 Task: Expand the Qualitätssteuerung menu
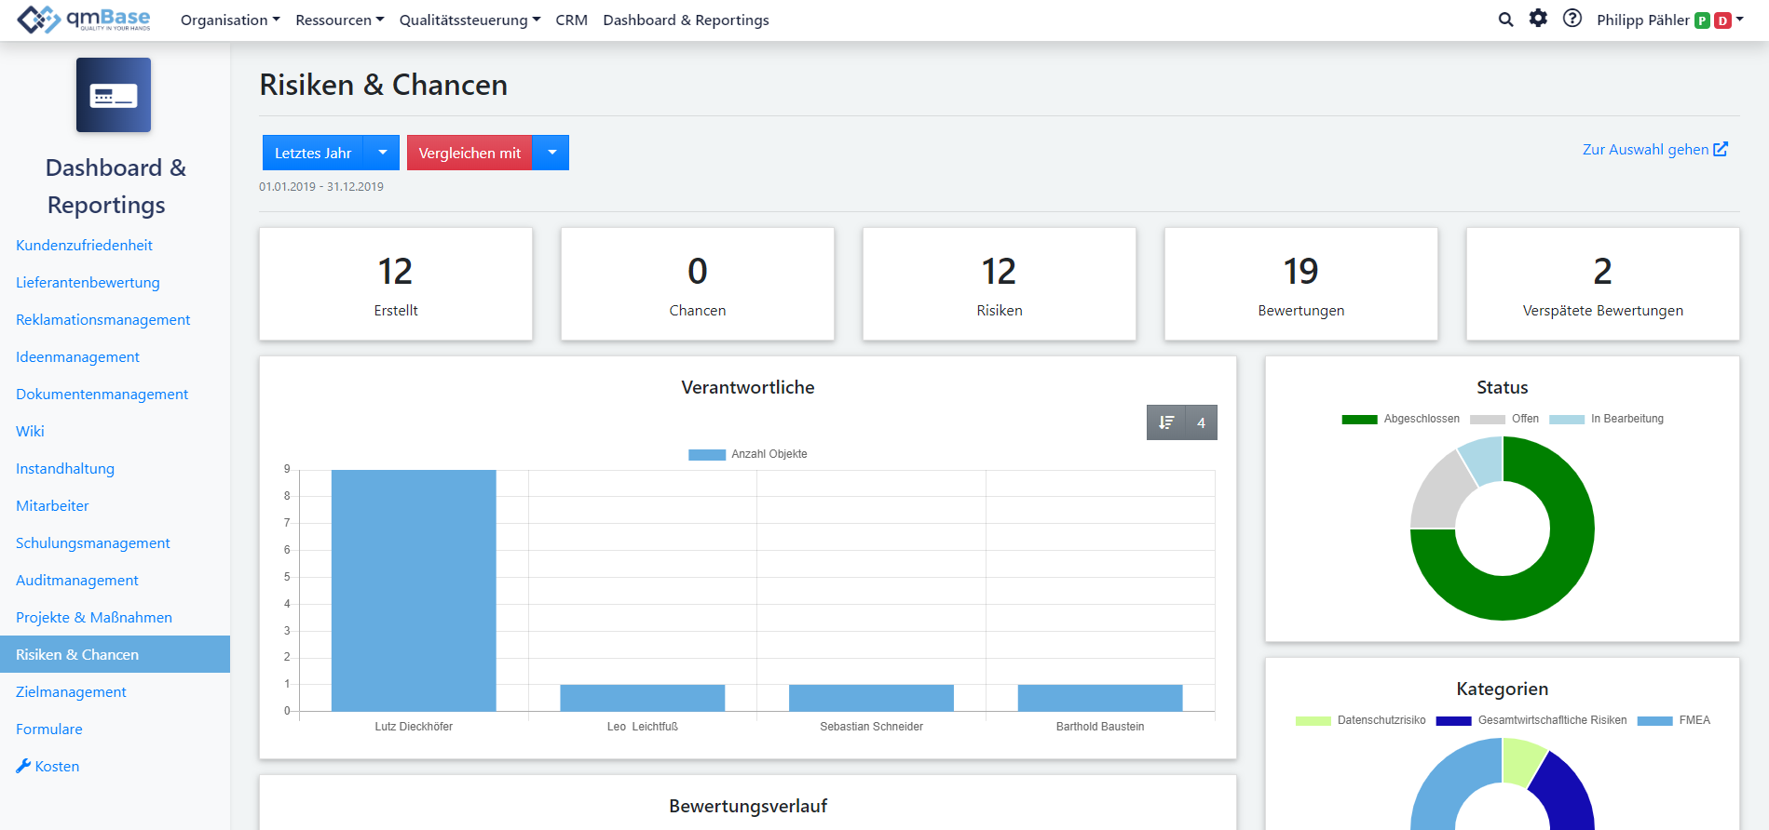[469, 20]
